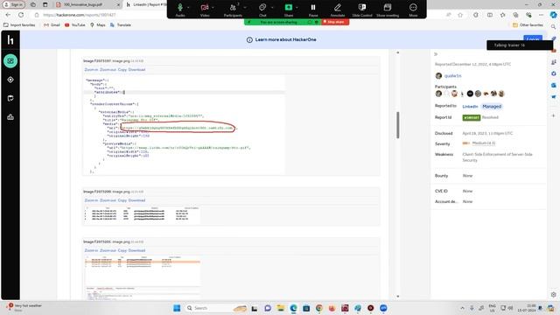Viewport: 560px width, 315px height.
Task: Click the green report ID badge
Action: pos(471,117)
